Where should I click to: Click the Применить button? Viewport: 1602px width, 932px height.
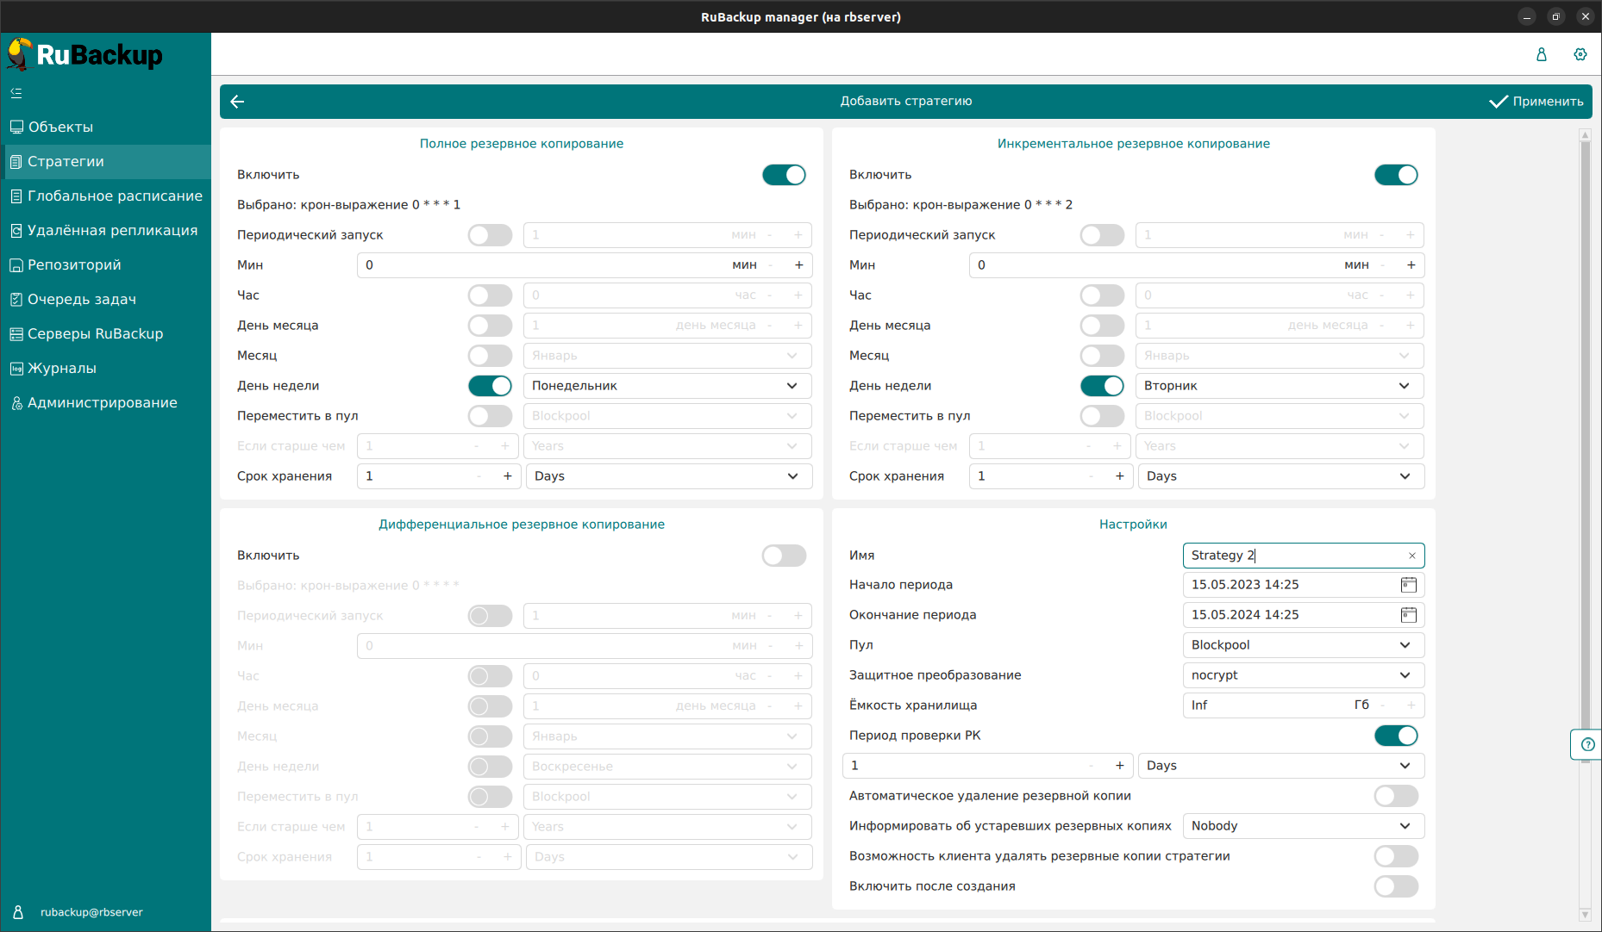[x=1536, y=102]
